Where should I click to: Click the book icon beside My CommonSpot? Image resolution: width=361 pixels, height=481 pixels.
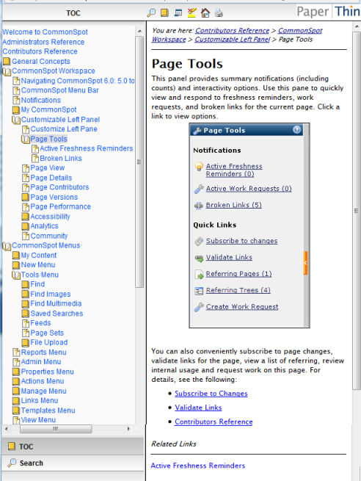[x=16, y=110]
